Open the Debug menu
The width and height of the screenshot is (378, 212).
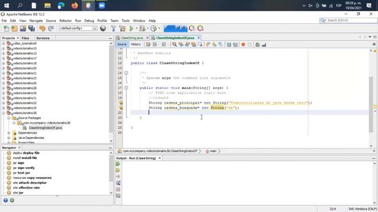point(89,21)
